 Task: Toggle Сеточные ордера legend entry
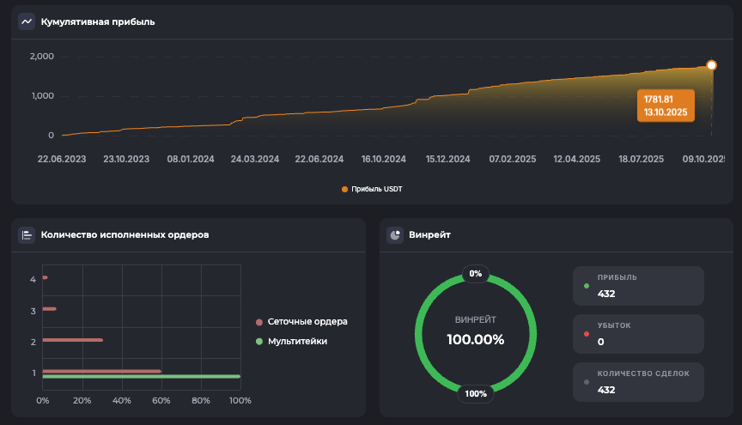301,322
